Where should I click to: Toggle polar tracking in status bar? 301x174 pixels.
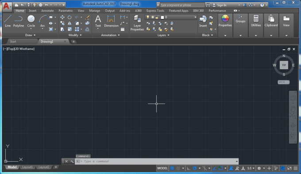pos(195,168)
